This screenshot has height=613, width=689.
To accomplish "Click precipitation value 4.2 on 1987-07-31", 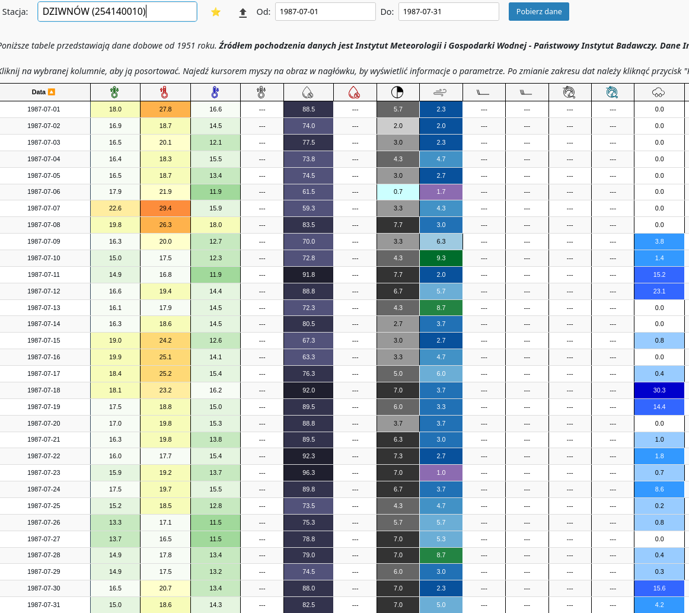I will pos(659,605).
